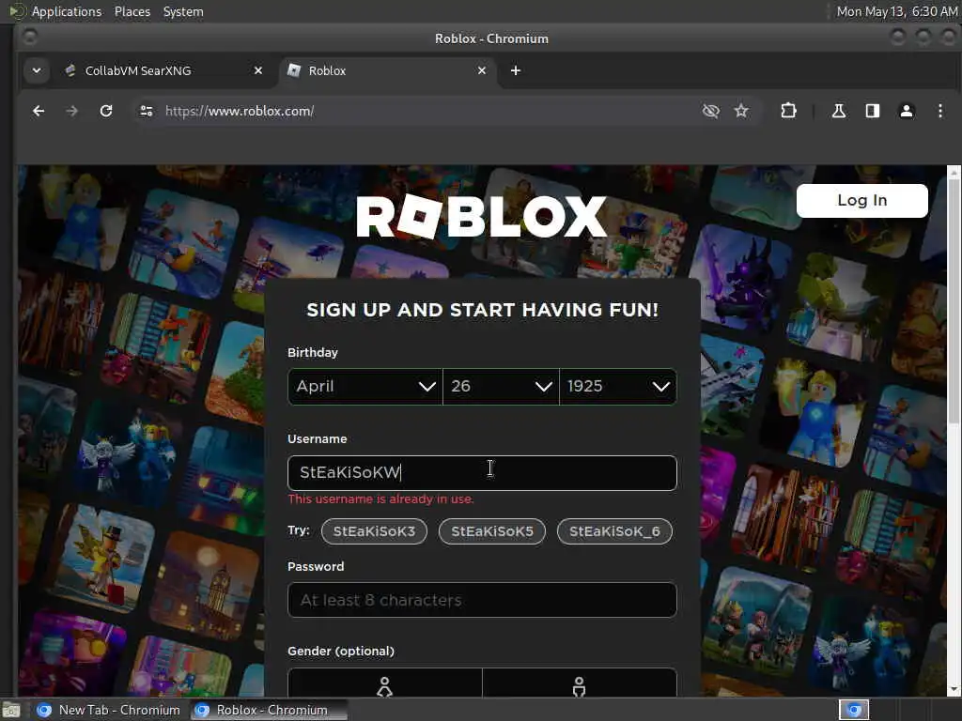Open the birthday month dropdown showing April

point(365,386)
